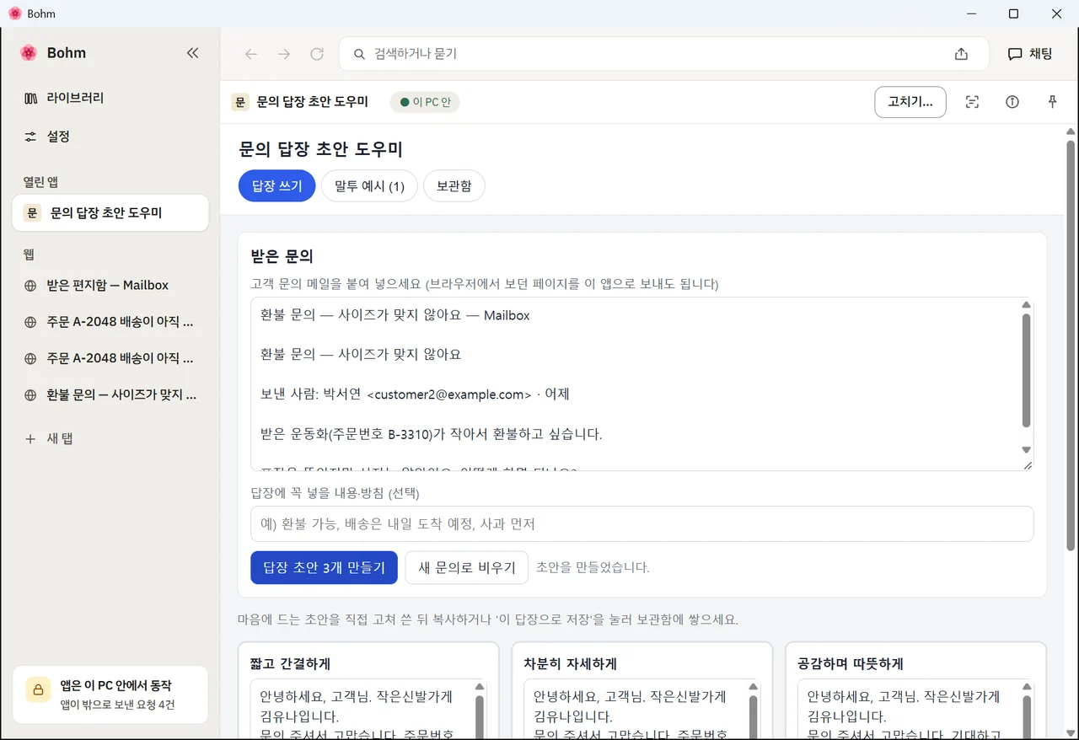Image resolution: width=1079 pixels, height=740 pixels.
Task: Select the 문의 답장 초안 도우미 open app
Action: tap(110, 213)
